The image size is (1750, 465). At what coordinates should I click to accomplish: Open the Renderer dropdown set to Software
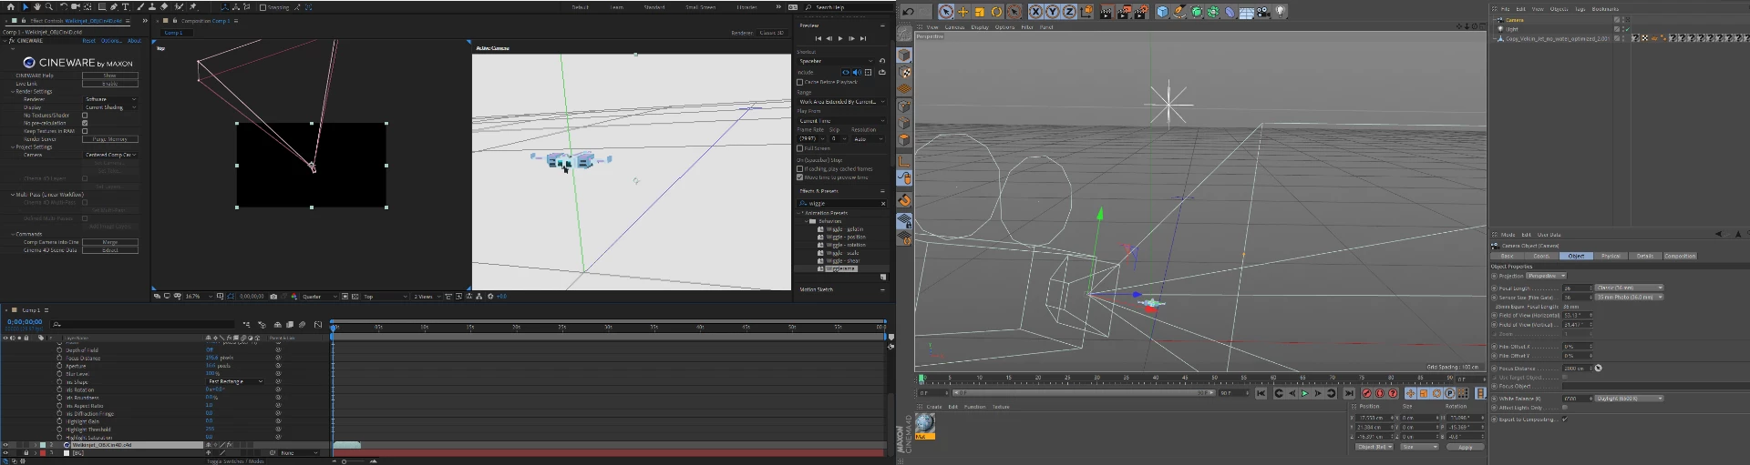click(x=110, y=99)
